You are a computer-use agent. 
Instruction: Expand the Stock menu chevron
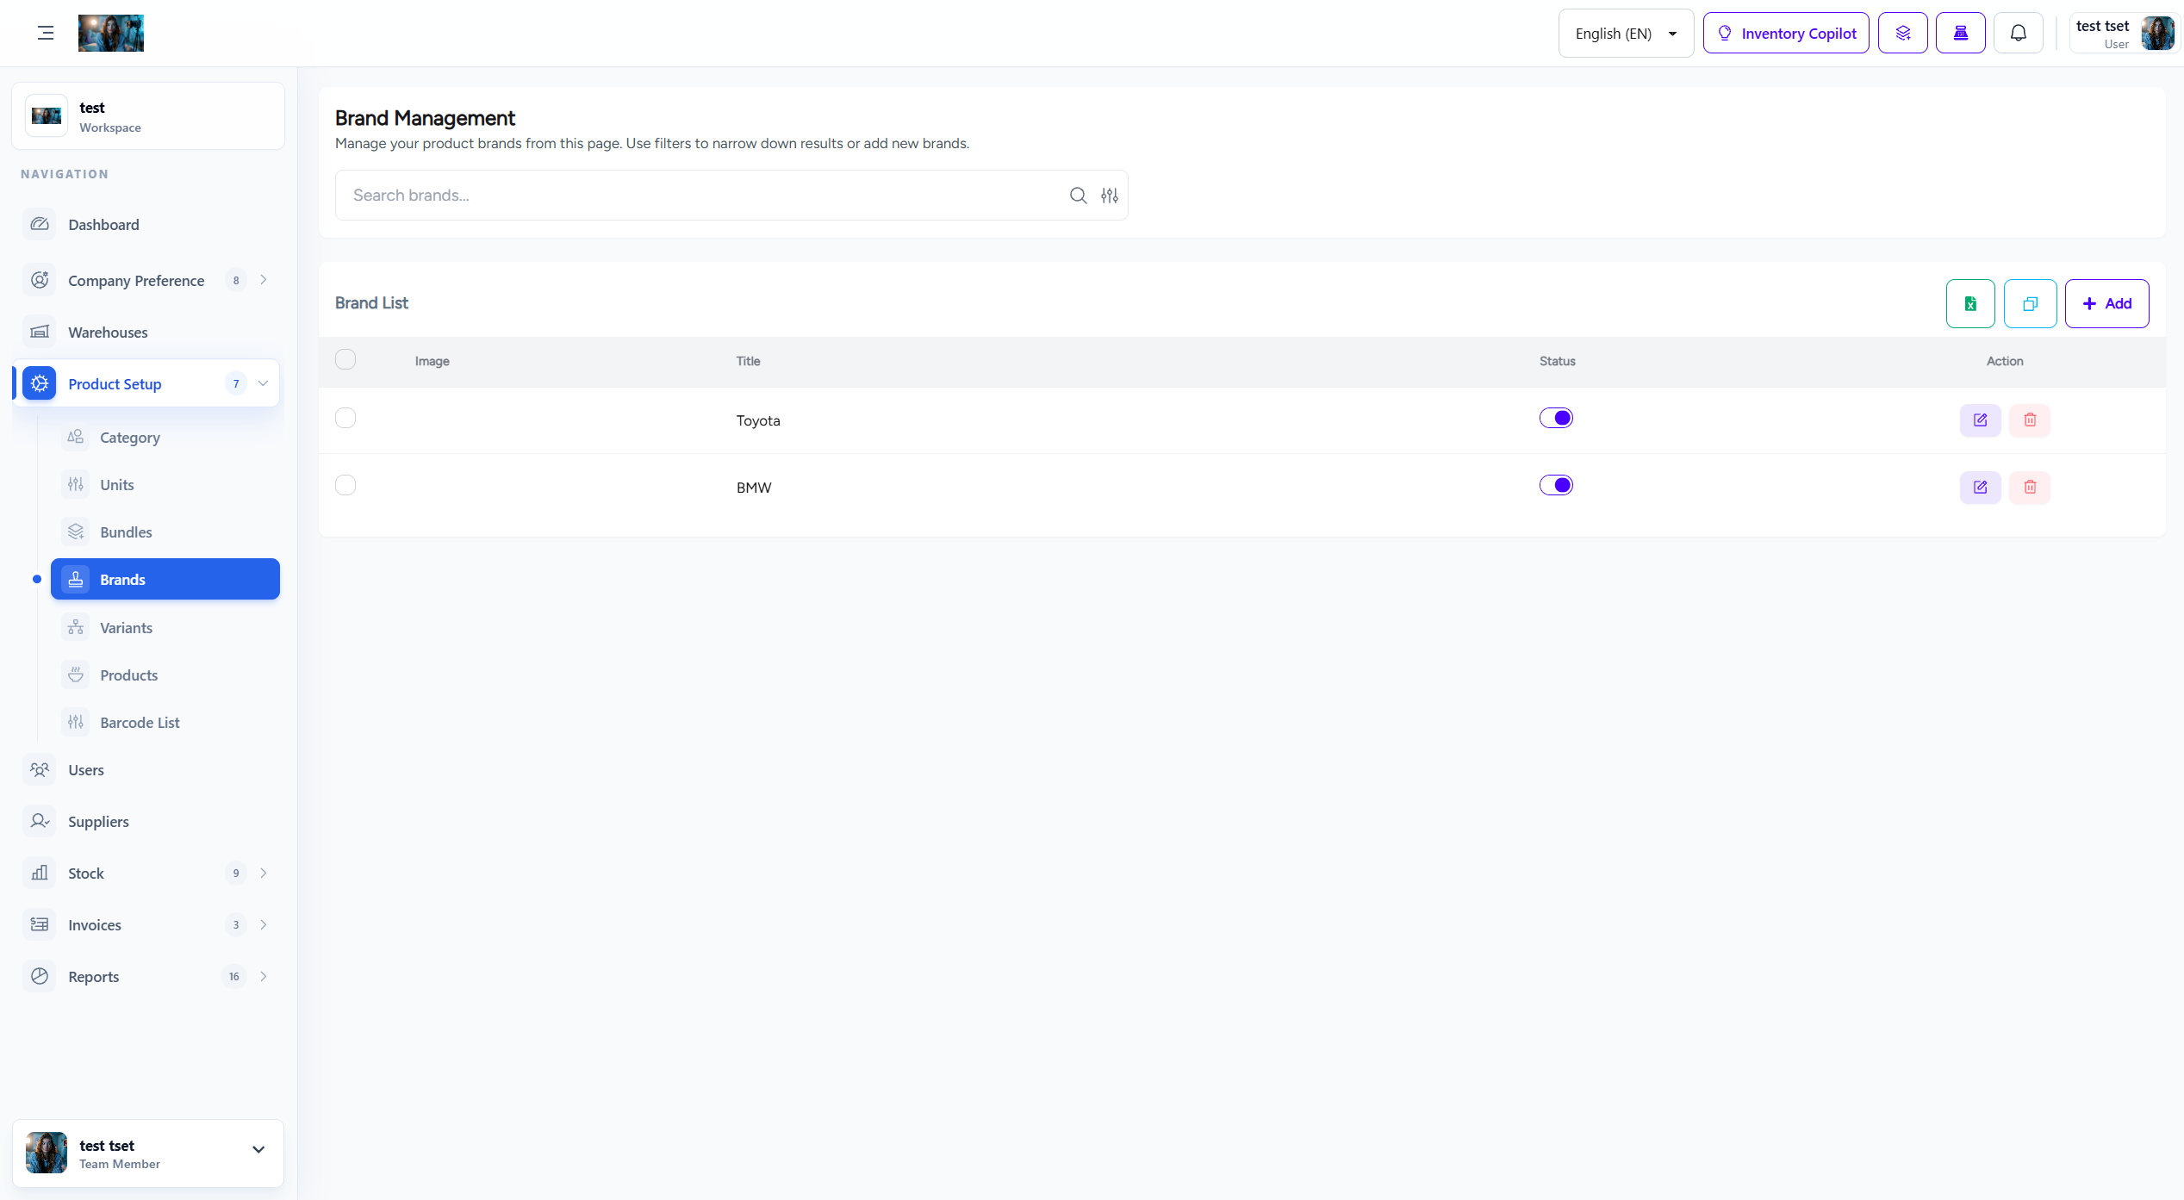tap(264, 873)
